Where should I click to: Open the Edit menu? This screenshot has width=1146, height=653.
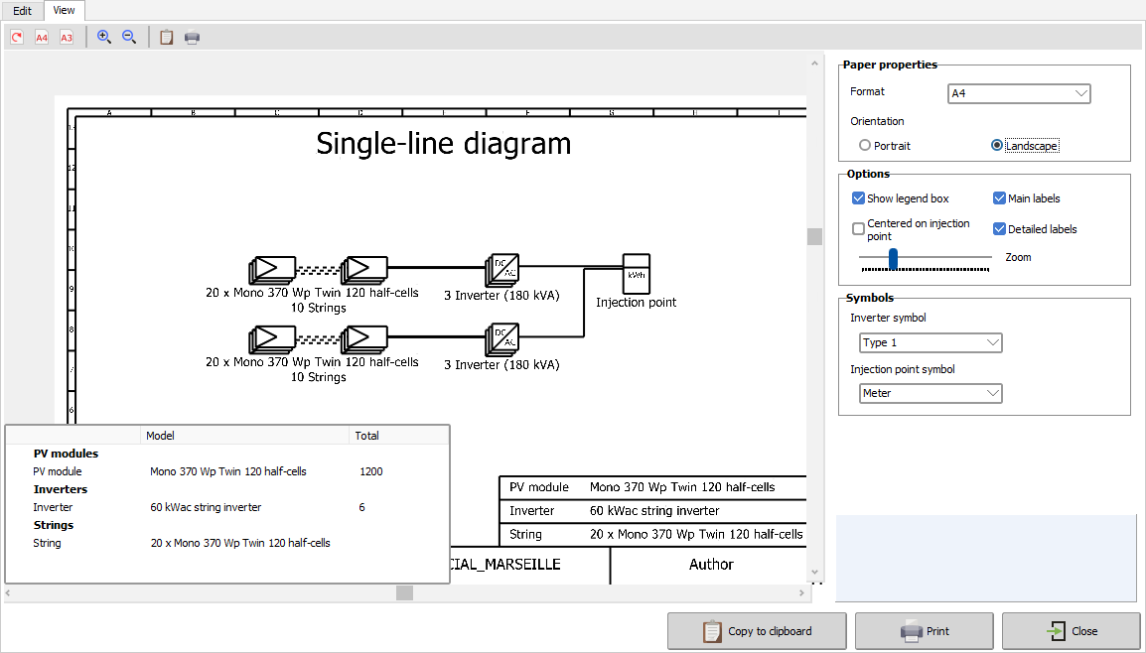pyautogui.click(x=23, y=10)
